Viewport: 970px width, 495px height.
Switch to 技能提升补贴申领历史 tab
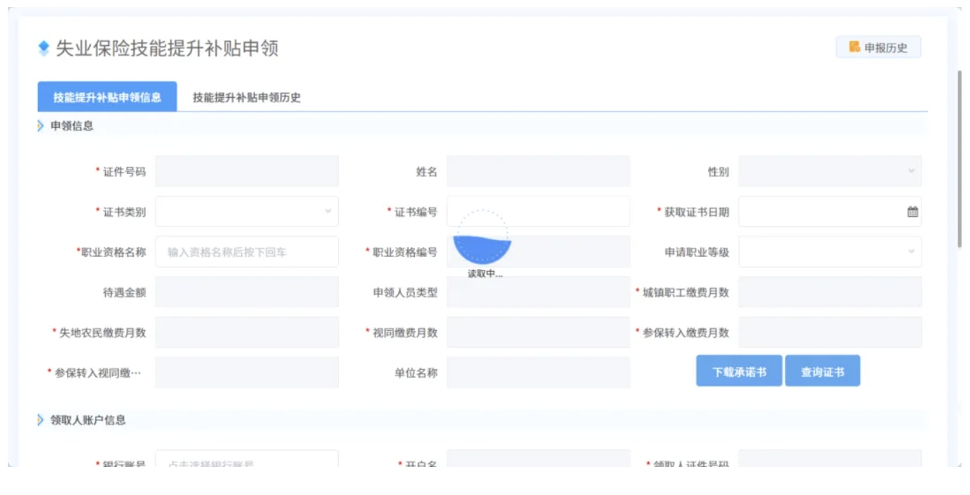pyautogui.click(x=247, y=97)
